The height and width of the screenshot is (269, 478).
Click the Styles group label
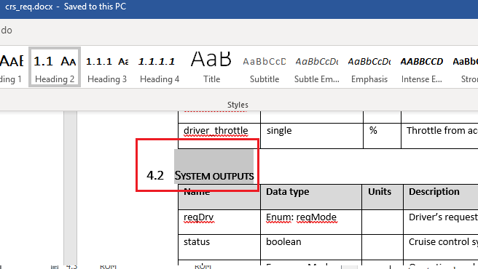coord(238,105)
